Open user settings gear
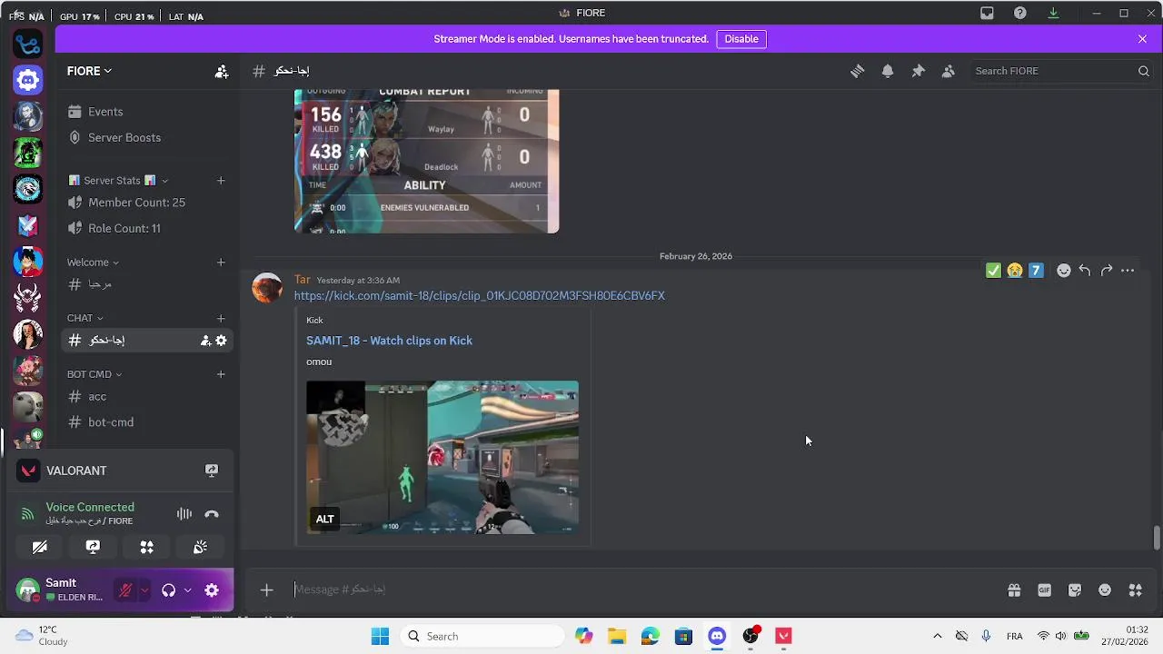This screenshot has height=654, width=1163. point(212,590)
